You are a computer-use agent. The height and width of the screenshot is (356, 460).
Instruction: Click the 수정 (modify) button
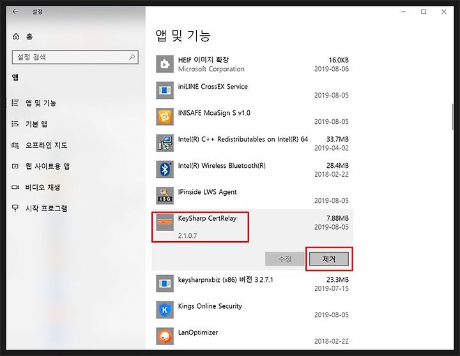(x=284, y=259)
